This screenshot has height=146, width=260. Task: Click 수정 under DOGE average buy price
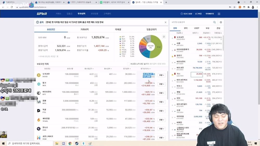(x=96, y=77)
